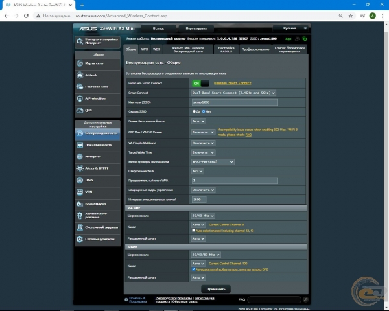Open System Log (Системный журнал) icon
Image resolution: width=389 pixels, height=311 pixels.
(80, 227)
